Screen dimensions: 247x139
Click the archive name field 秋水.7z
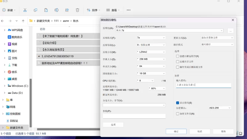[x=170, y=30]
